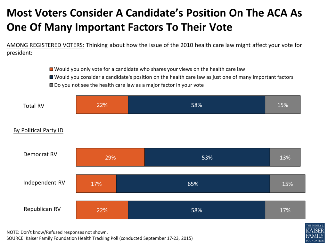Click the SOURCE line about Health Tracking Poll

100,238
